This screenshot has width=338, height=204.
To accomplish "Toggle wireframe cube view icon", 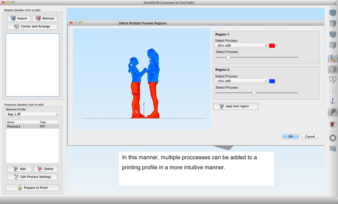I will point(333,79).
